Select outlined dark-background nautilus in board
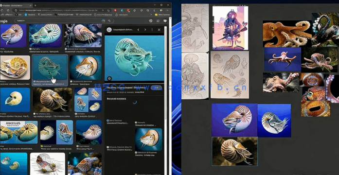Screen dimensions: 339x175 235,151
